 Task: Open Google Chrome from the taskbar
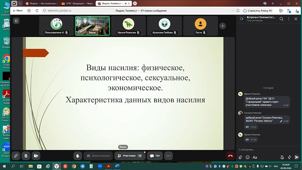pyautogui.click(x=74, y=166)
